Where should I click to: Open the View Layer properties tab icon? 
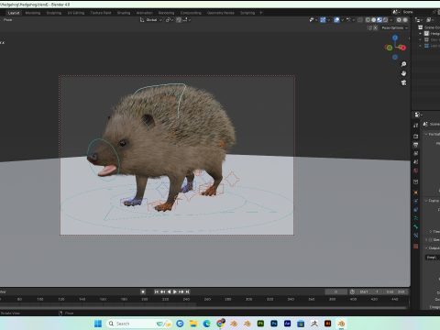416,153
